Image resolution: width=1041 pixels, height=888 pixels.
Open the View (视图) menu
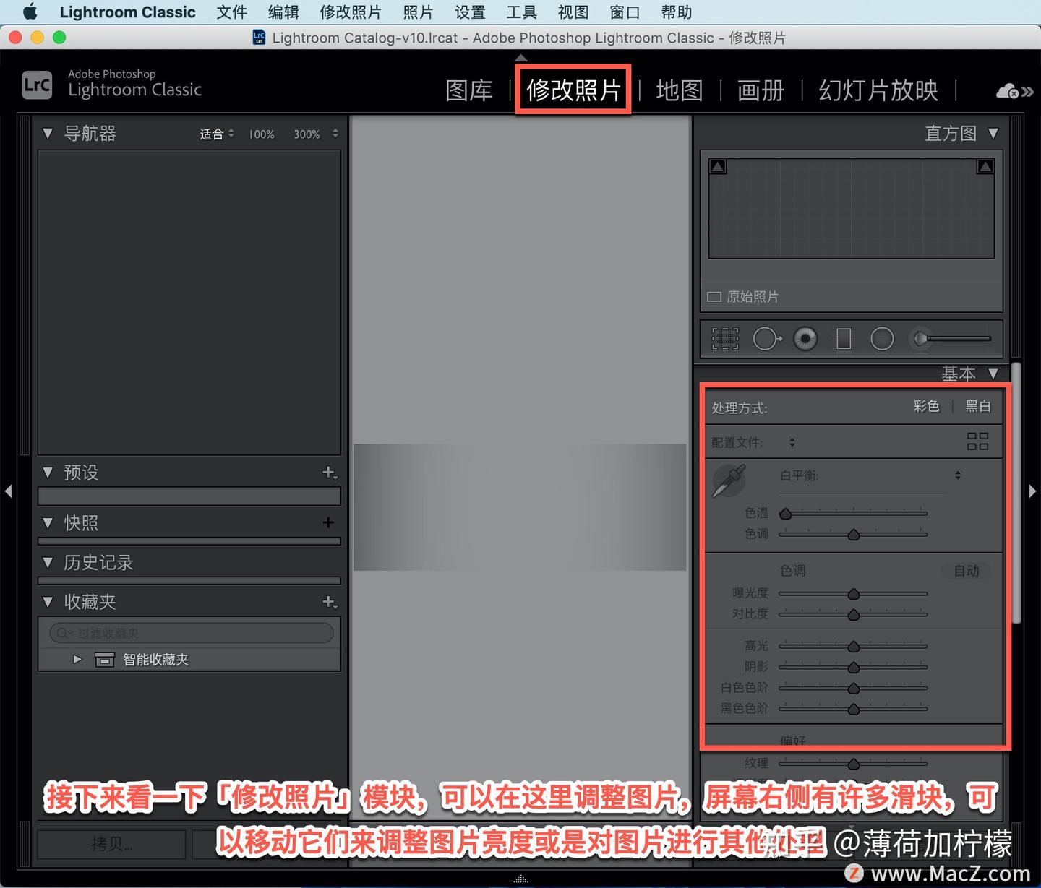(573, 12)
